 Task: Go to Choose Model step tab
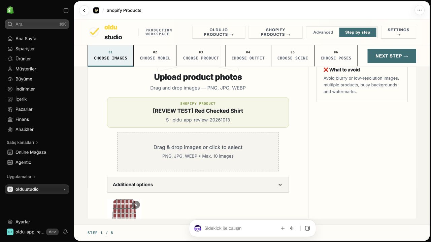coord(155,55)
